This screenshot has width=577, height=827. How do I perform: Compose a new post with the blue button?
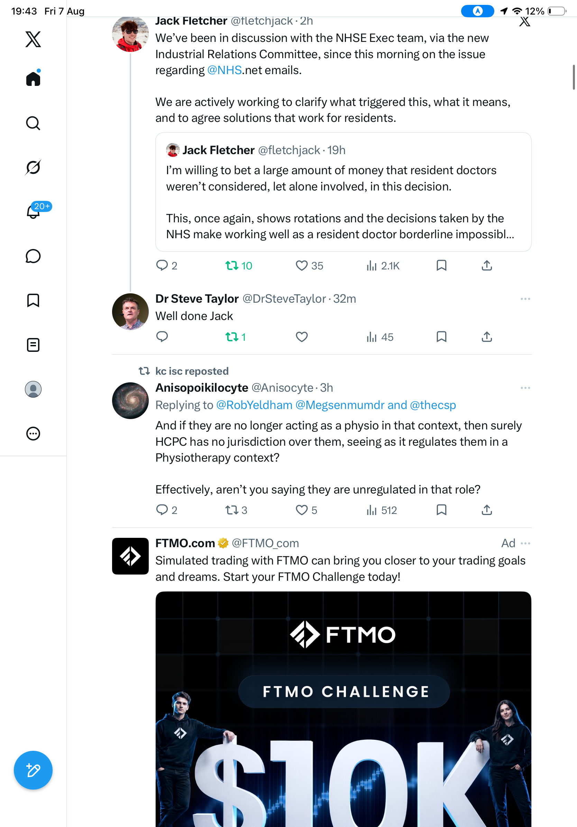point(33,770)
